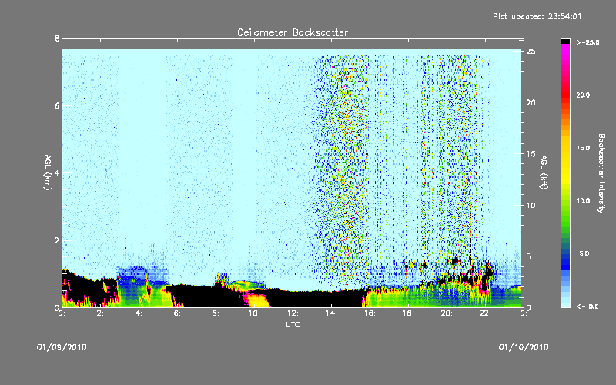Screen dimensions: 616x385
Task: Click the "10:" UTC hour tick
Action: (x=254, y=313)
